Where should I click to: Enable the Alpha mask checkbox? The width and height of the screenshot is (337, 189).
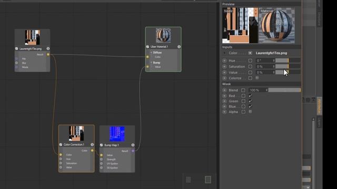pos(251,112)
